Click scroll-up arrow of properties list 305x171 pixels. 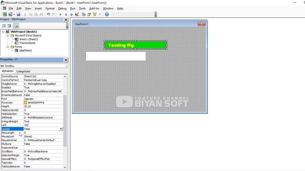65,76
